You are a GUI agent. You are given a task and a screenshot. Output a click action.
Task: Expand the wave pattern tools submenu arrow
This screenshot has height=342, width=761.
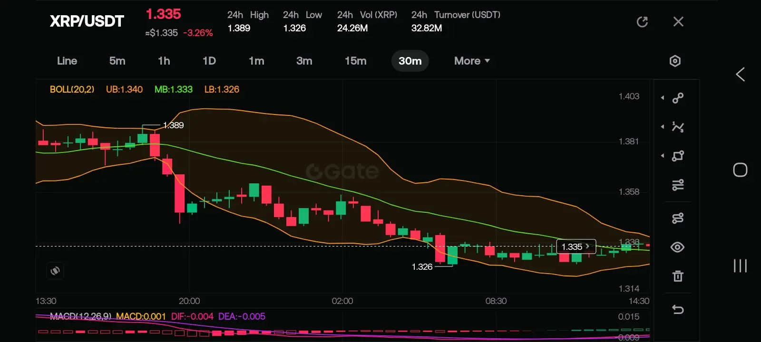pyautogui.click(x=663, y=127)
